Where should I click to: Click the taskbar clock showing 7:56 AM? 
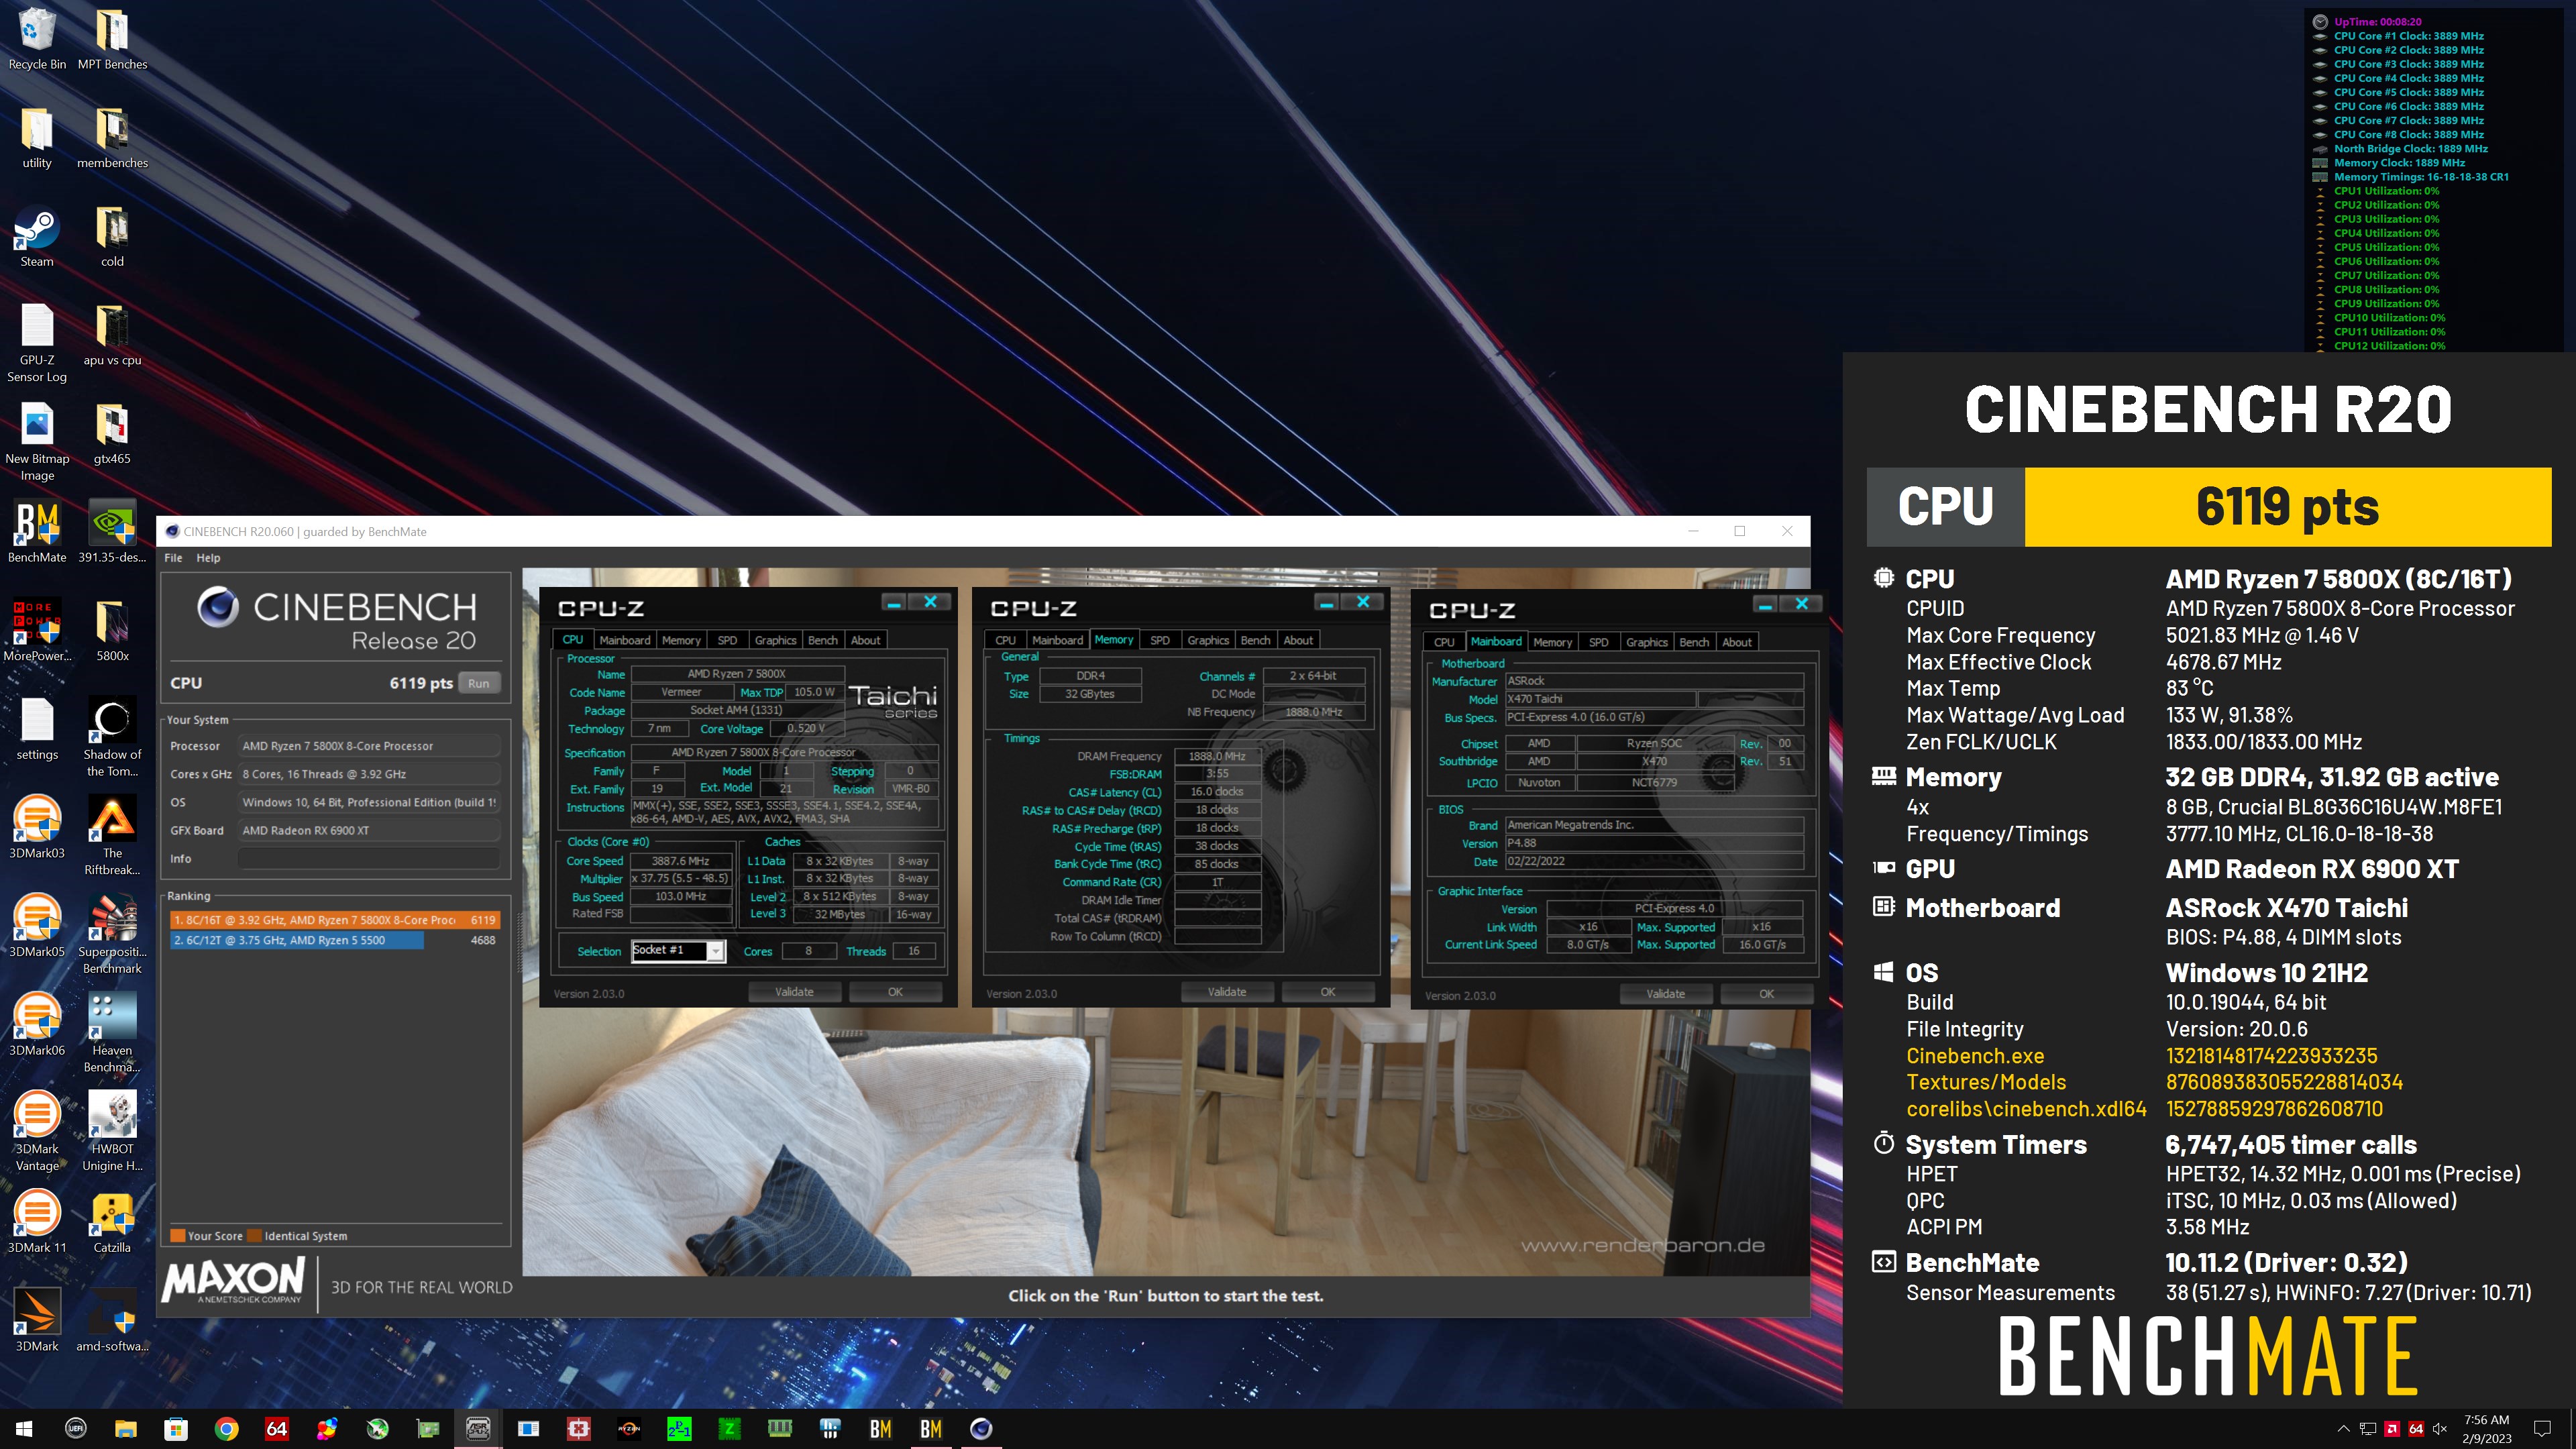pos(2486,1429)
